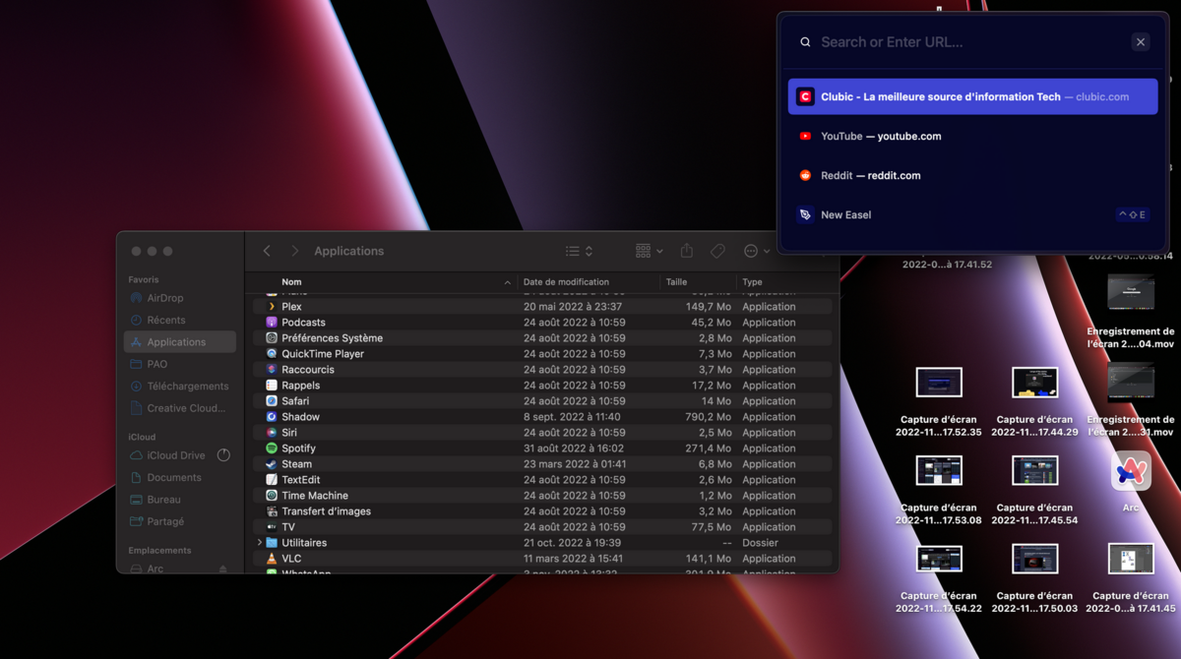1181x659 pixels.
Task: Click the date "23 mars 2022 à 01:41"
Action: (576, 464)
